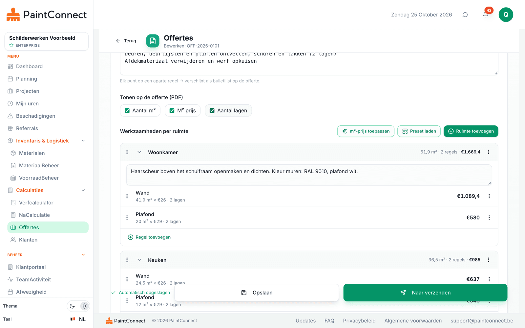The width and height of the screenshot is (525, 328).
Task: Grab the Woonkamer room drag handle
Action: click(127, 152)
